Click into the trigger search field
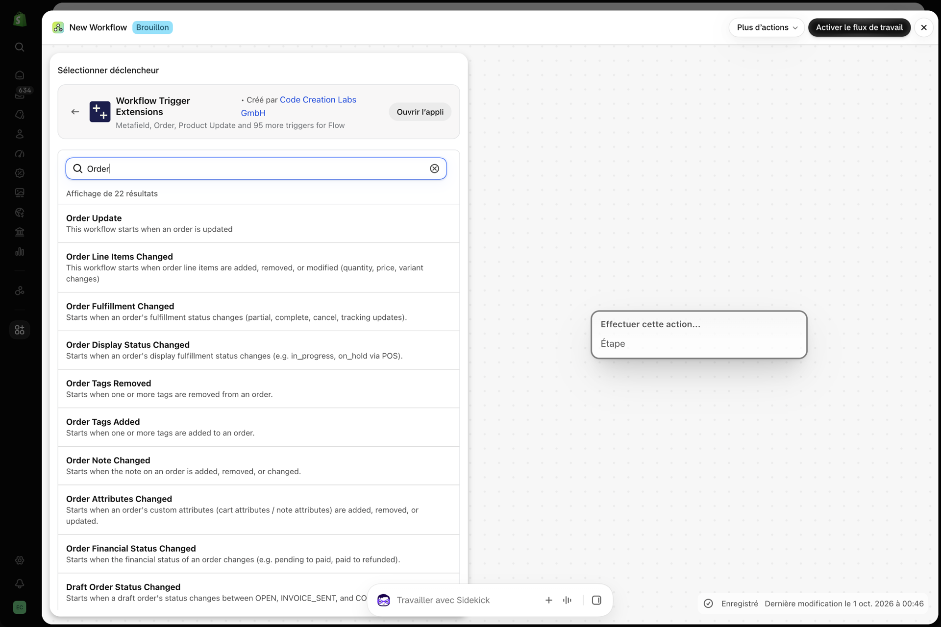Image resolution: width=941 pixels, height=627 pixels. (x=256, y=169)
